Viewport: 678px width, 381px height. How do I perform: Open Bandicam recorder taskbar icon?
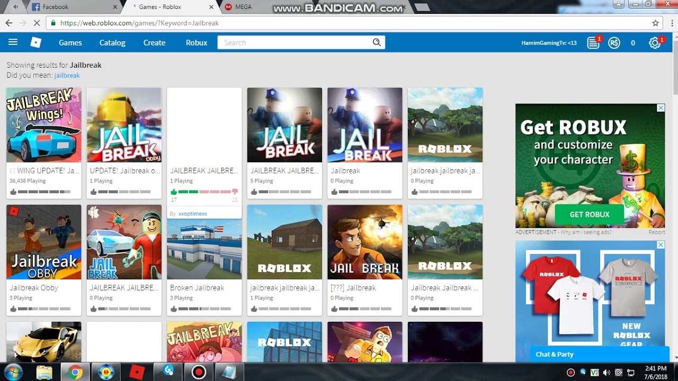pos(199,372)
